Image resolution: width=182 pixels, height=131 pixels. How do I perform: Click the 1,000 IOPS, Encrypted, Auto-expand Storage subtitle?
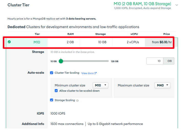142,8
